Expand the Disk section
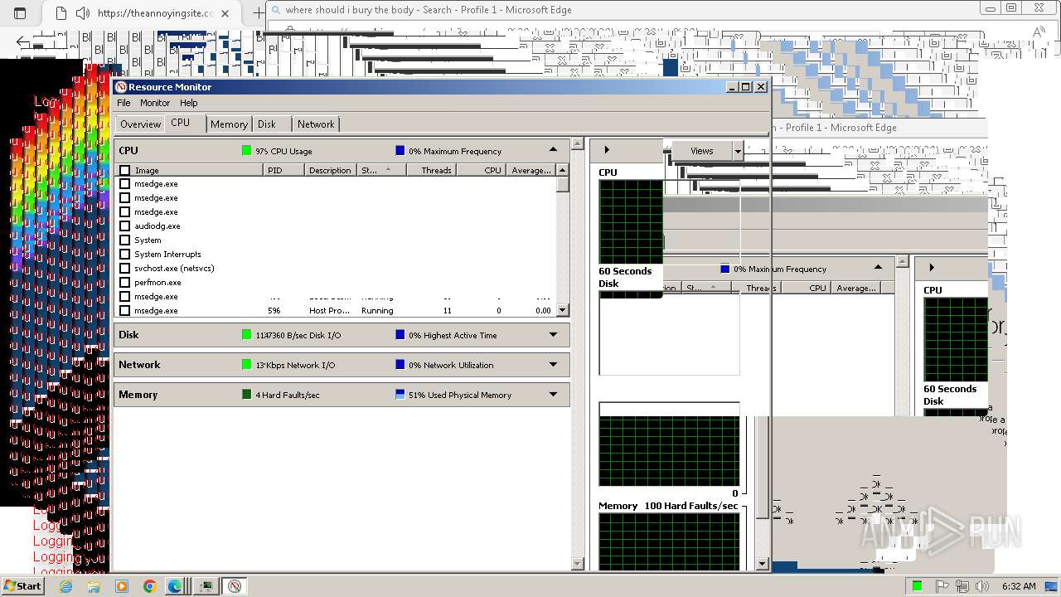The height and width of the screenshot is (597, 1061). (x=553, y=335)
